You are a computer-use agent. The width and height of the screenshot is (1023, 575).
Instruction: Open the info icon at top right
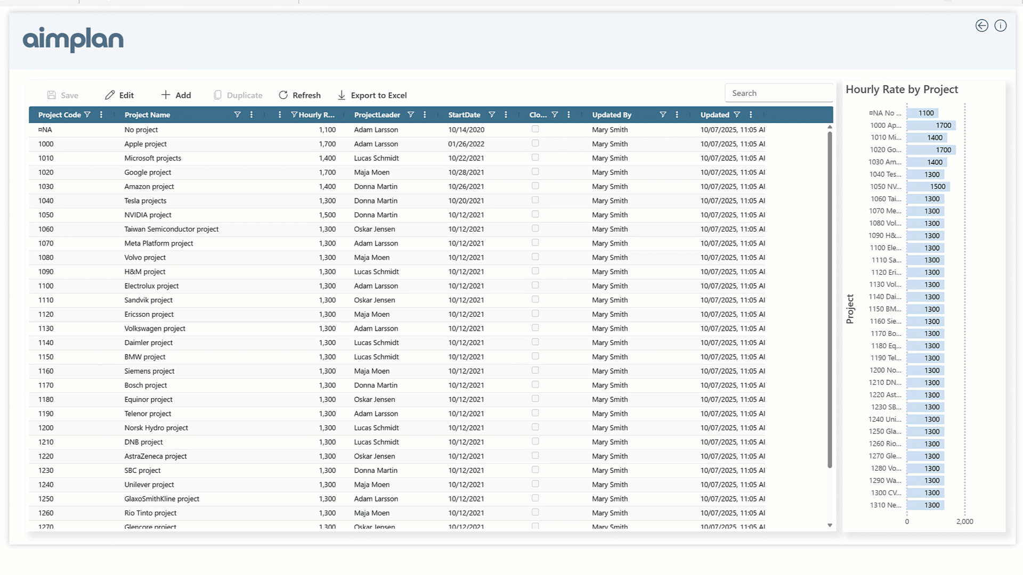pos(1000,26)
